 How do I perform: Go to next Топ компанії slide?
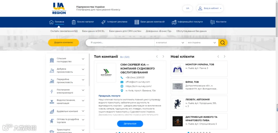click(x=163, y=56)
